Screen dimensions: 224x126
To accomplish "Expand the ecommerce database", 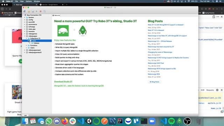I will pos(25,24).
